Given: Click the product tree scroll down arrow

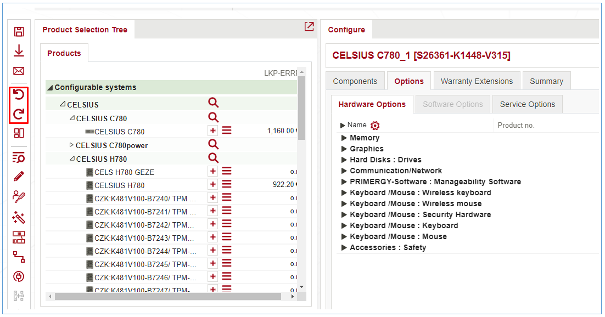Looking at the screenshot, I should (x=302, y=287).
